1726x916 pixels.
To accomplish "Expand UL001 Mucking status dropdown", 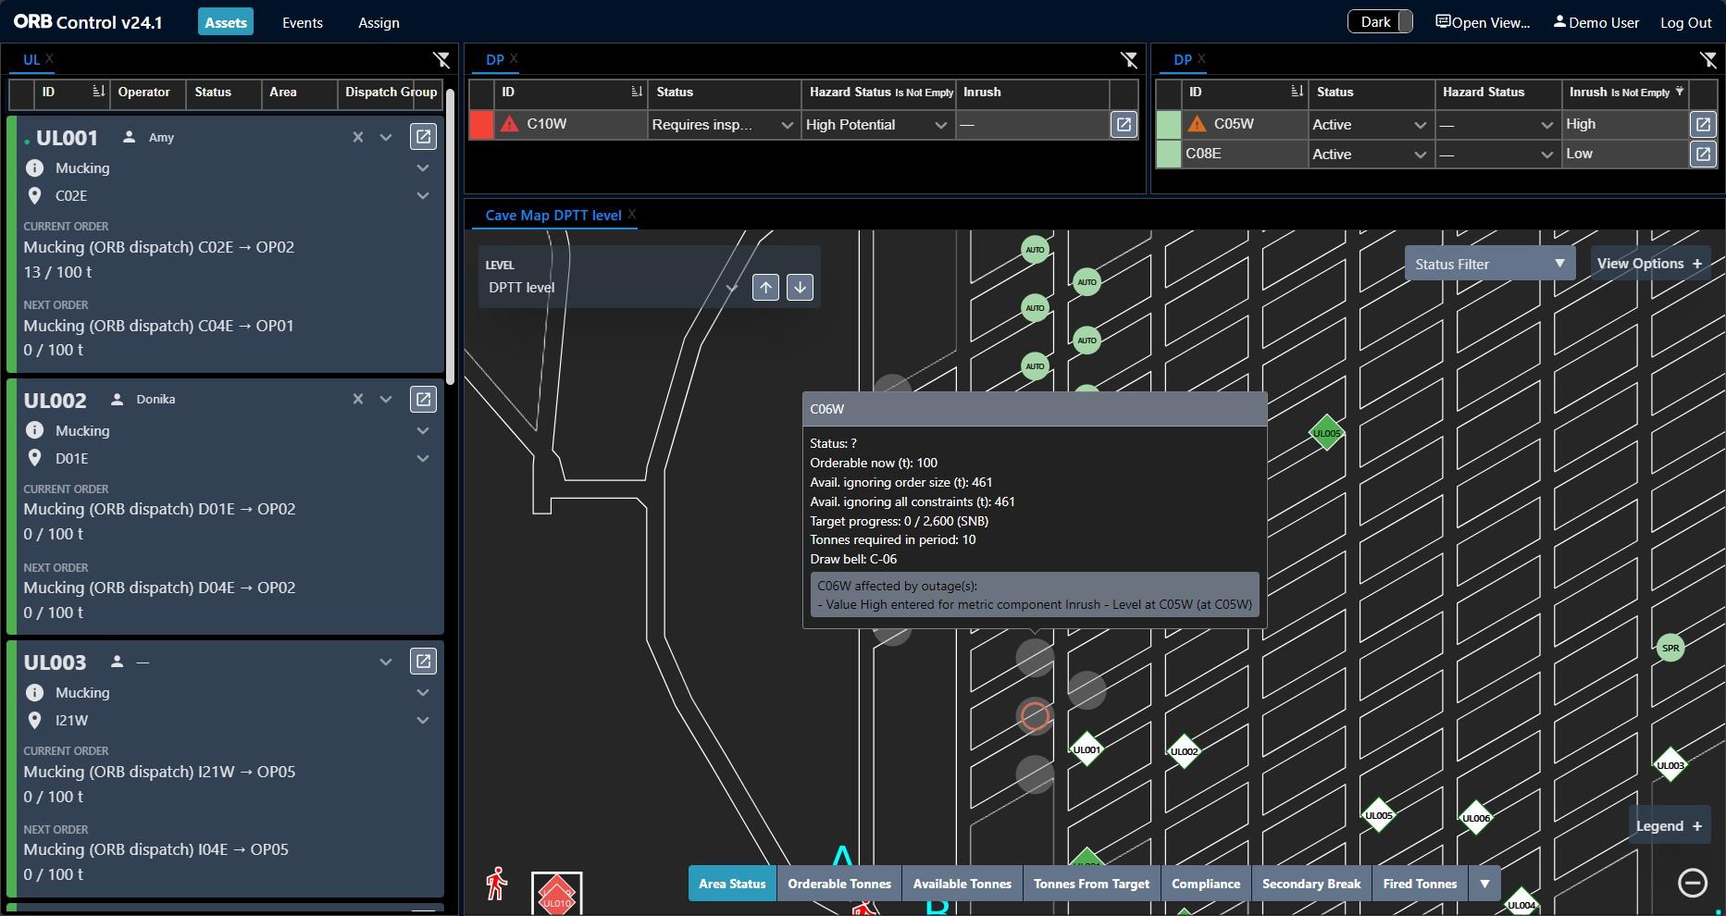I will coord(423,168).
